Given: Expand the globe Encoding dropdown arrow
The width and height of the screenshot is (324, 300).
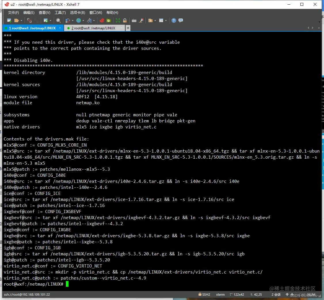Looking at the screenshot, I should coord(83,20).
